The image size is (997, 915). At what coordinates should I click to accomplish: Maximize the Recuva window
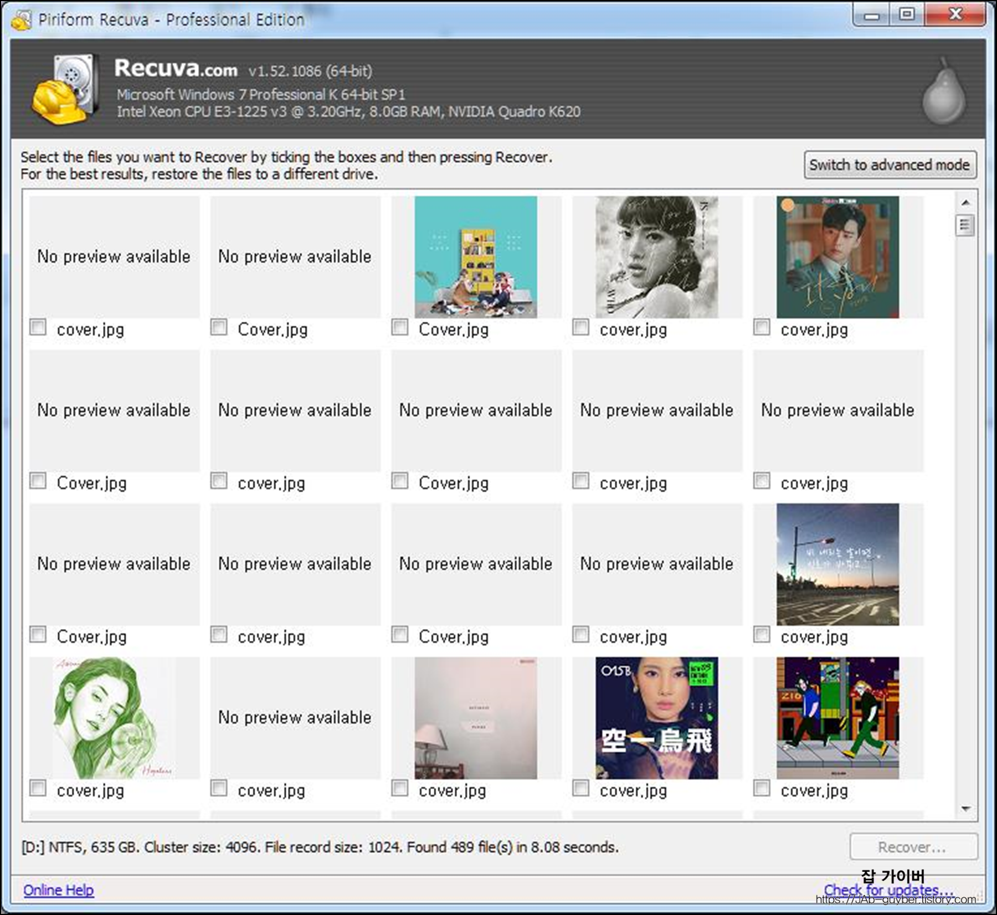tap(907, 15)
